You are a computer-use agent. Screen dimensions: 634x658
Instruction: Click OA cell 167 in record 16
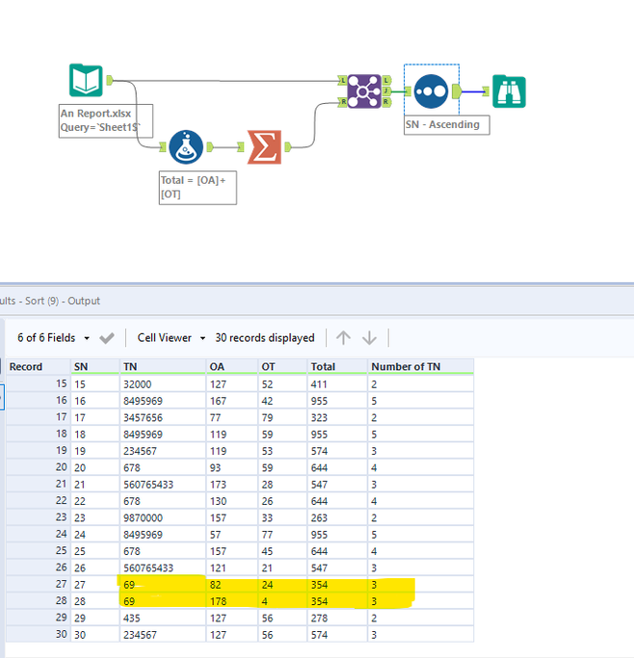(x=232, y=401)
